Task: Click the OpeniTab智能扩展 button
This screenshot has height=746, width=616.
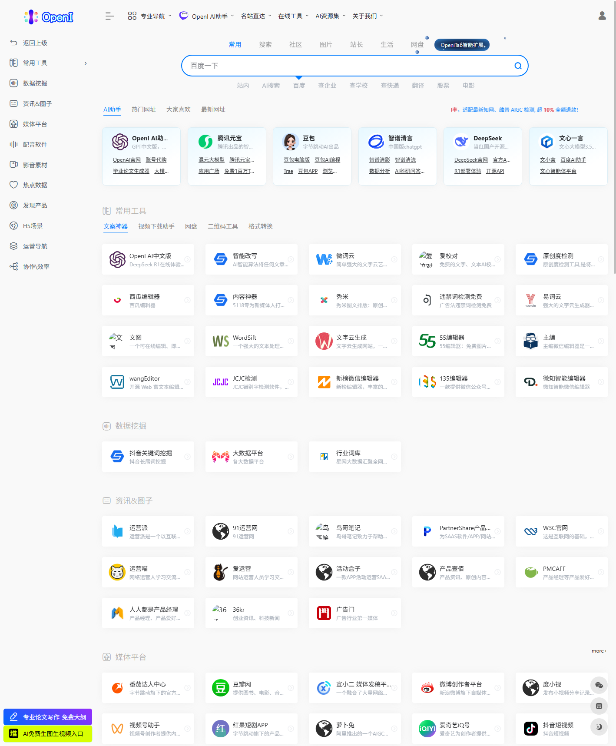Action: [x=462, y=45]
